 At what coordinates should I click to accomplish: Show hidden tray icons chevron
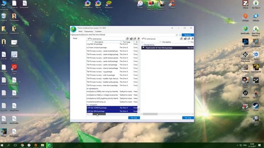[238, 145]
